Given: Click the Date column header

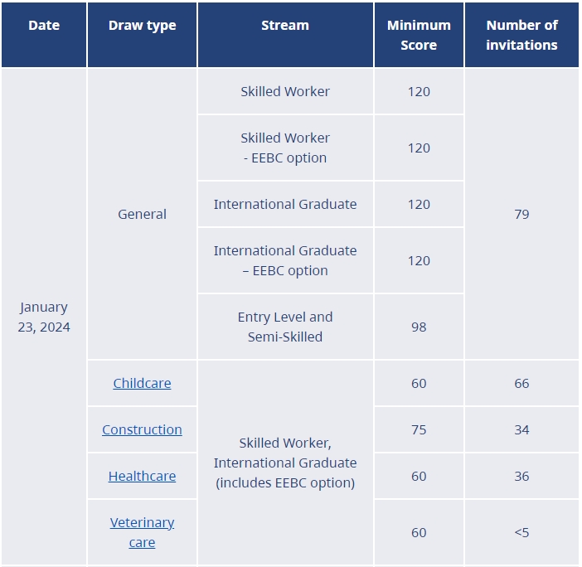Looking at the screenshot, I should coord(44,25).
